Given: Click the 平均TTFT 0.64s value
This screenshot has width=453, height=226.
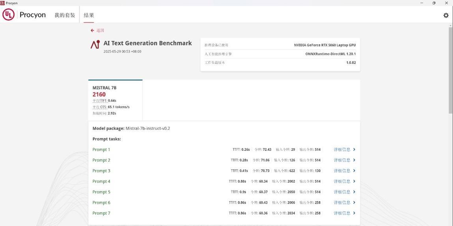Looking at the screenshot, I should (x=112, y=100).
